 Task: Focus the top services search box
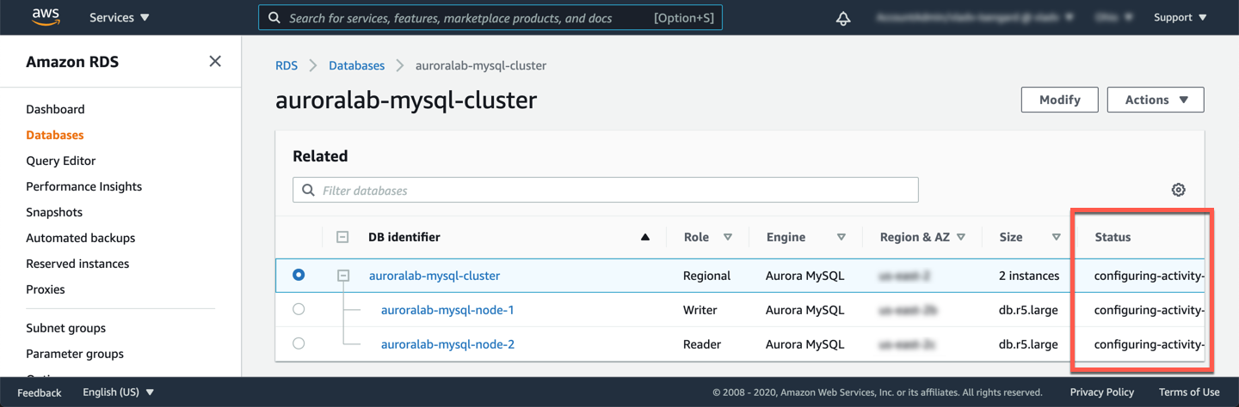pos(490,17)
